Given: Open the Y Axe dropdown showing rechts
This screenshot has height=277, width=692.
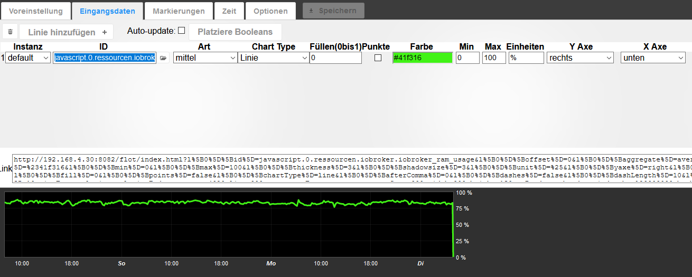Looking at the screenshot, I should pos(580,58).
